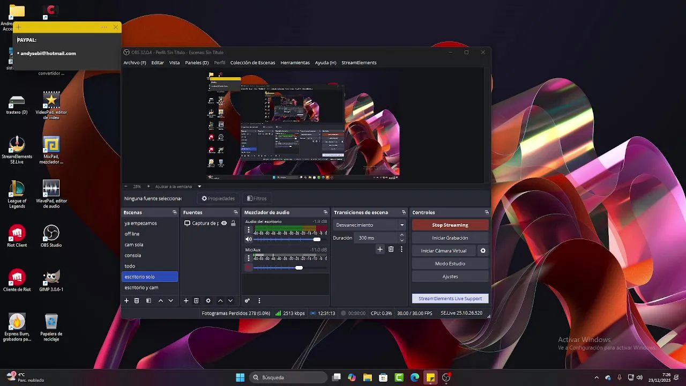
Task: Unmute Mic/Aux red speaker icon
Action: point(248,267)
